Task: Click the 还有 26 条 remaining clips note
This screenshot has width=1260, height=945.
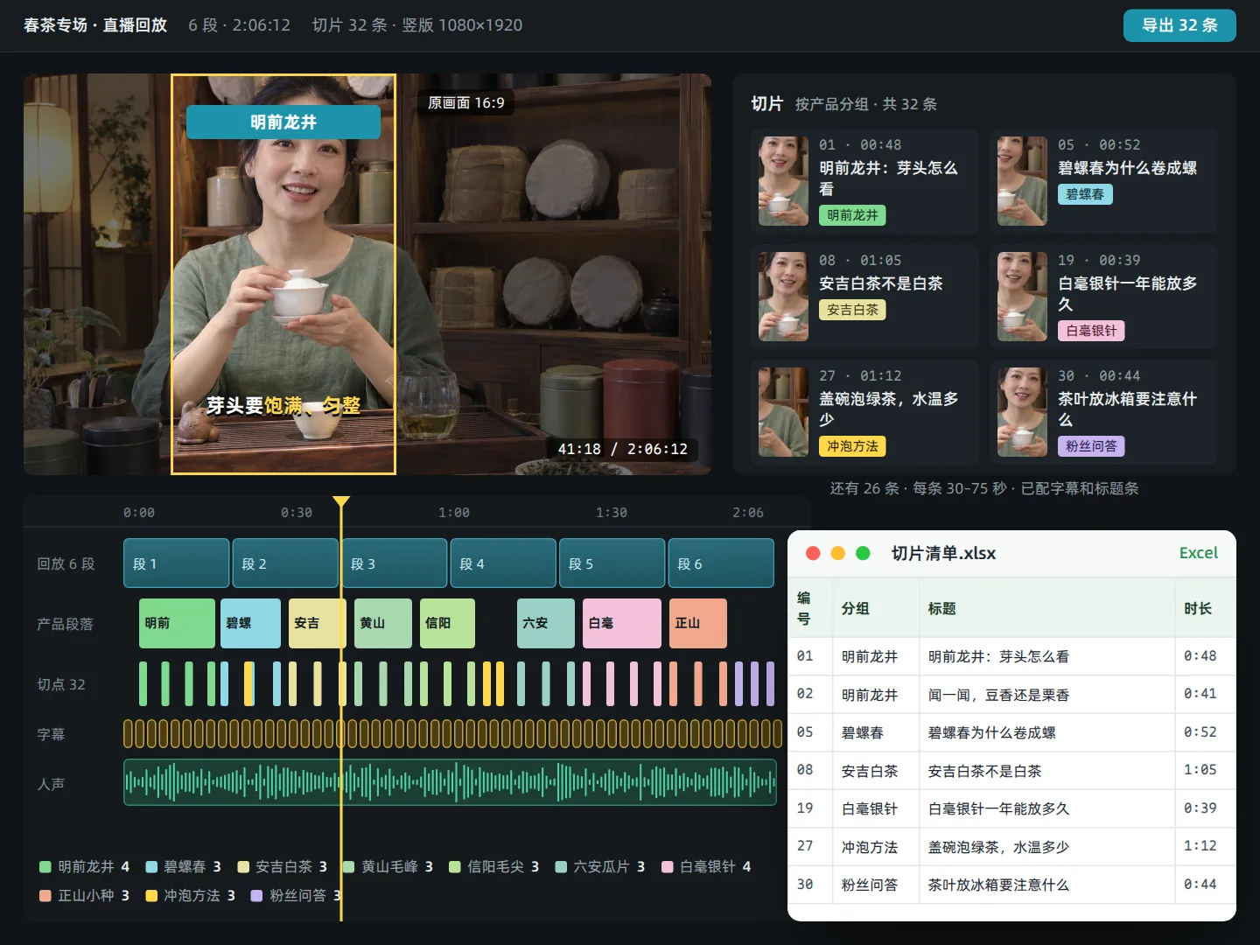Action: pos(984,488)
